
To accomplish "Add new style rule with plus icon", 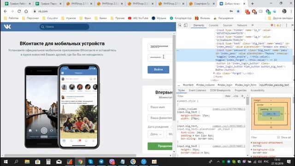I will (x=242, y=96).
